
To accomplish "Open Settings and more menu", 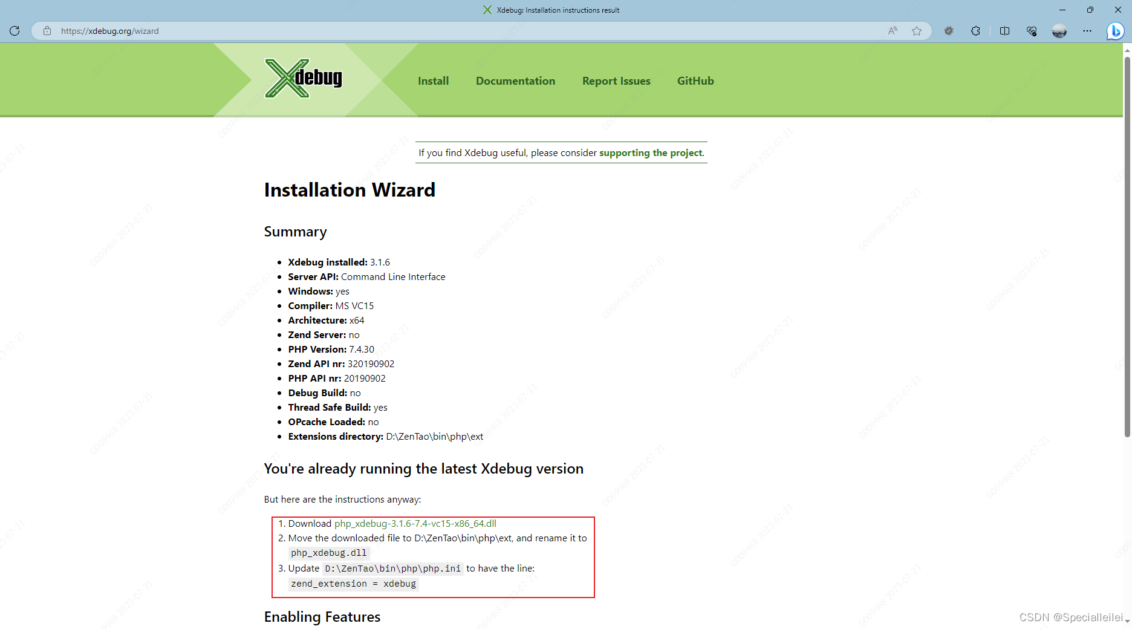I will 1087,31.
